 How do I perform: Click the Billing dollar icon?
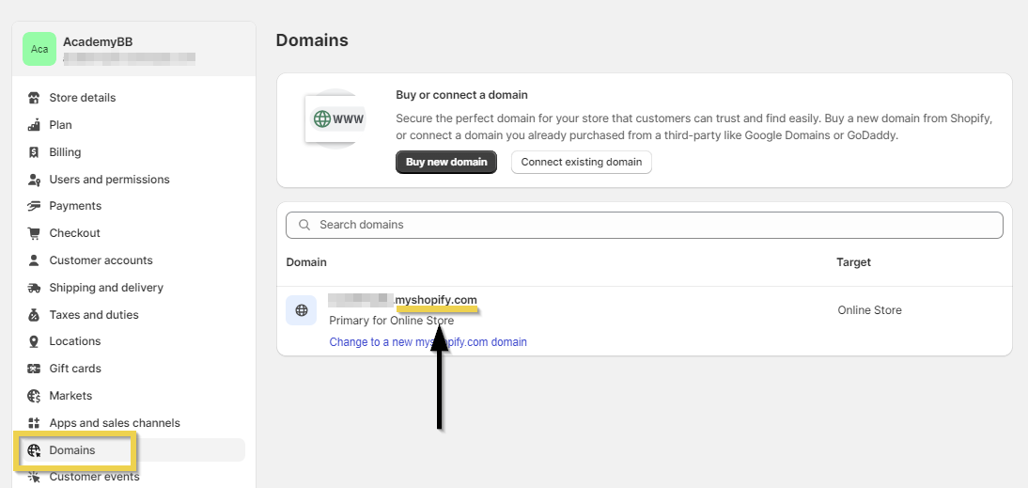click(x=34, y=152)
